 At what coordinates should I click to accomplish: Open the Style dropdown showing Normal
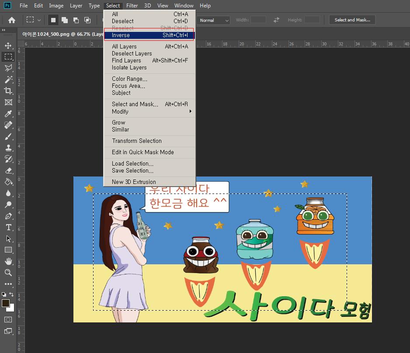(x=213, y=20)
